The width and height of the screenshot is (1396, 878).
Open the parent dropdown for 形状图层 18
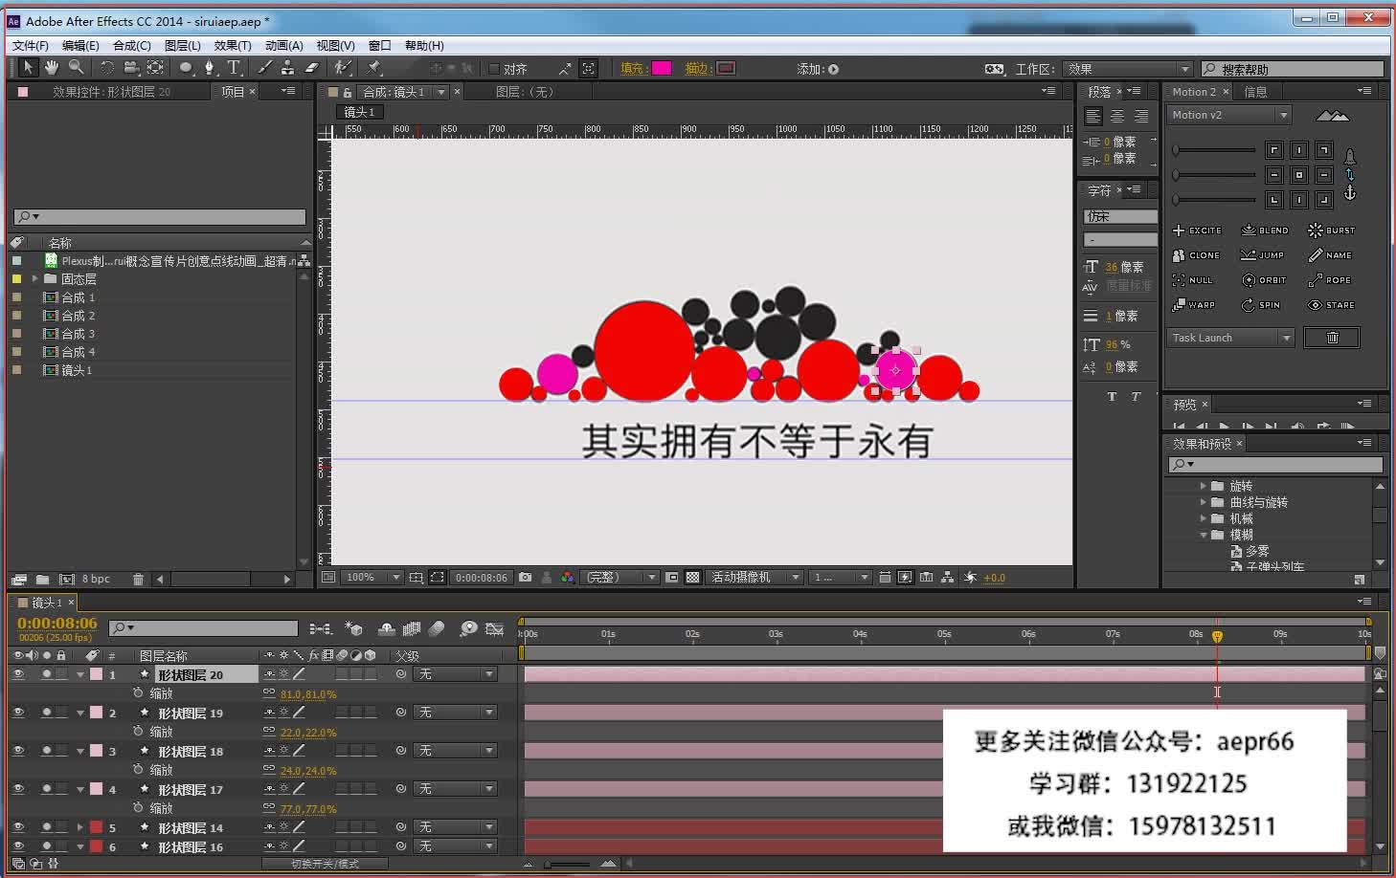pos(456,750)
